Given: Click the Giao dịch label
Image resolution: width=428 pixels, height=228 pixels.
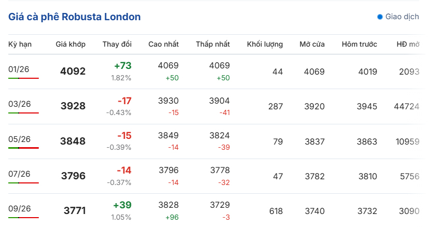Looking at the screenshot, I should tap(402, 17).
